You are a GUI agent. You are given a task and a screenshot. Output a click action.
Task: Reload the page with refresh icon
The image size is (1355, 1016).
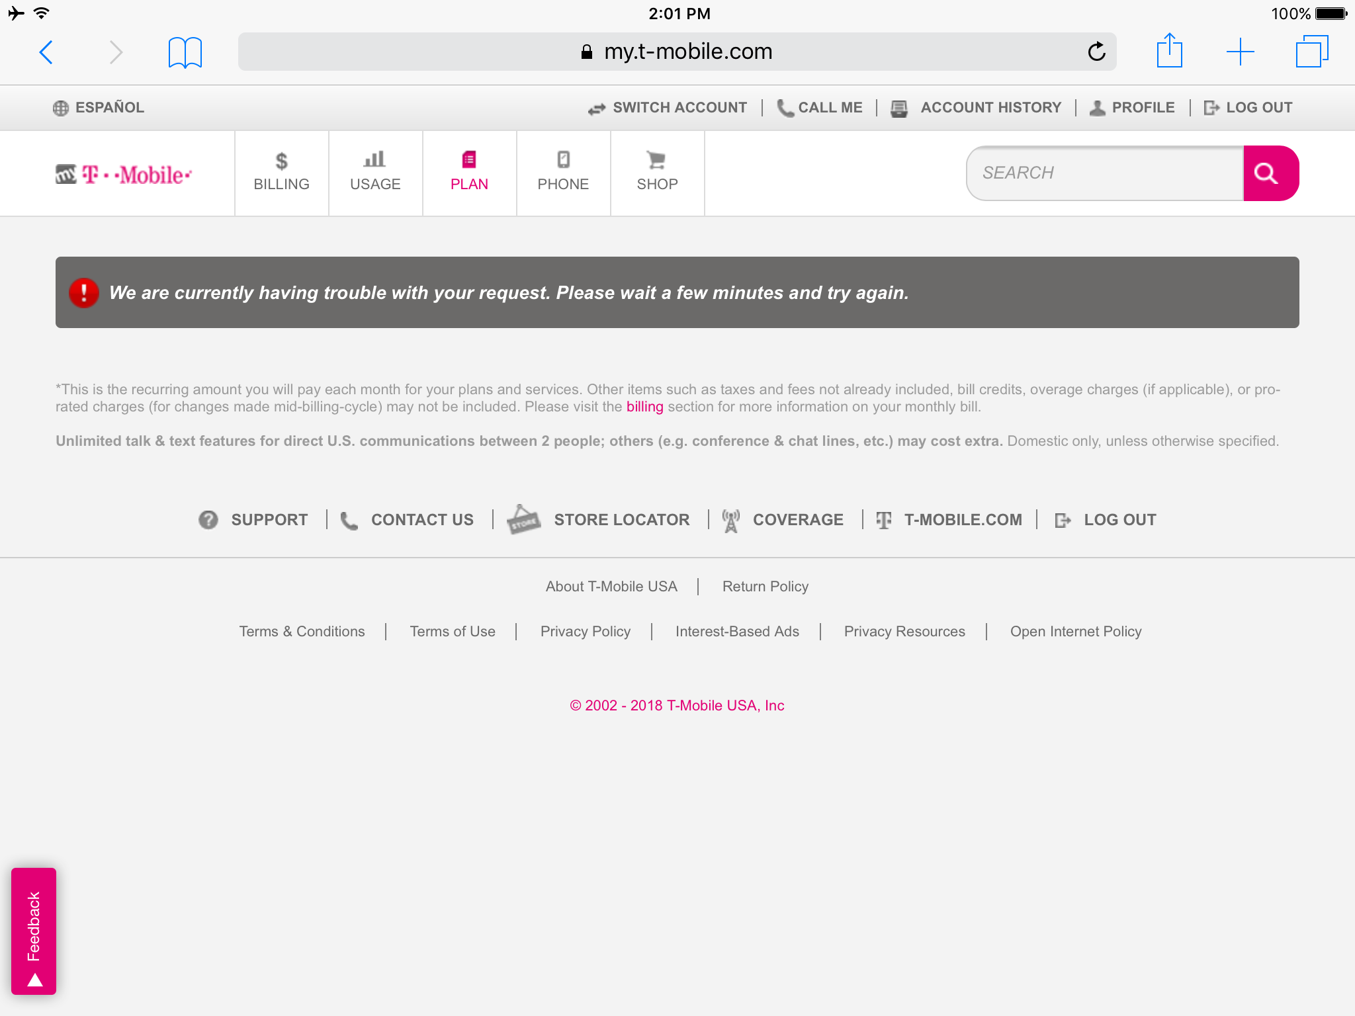click(1096, 51)
